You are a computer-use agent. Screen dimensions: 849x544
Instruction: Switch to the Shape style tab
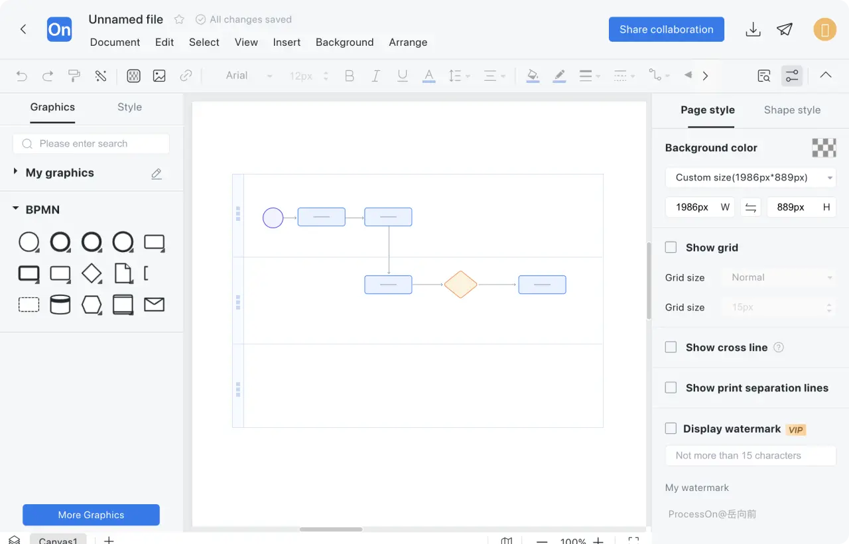792,110
